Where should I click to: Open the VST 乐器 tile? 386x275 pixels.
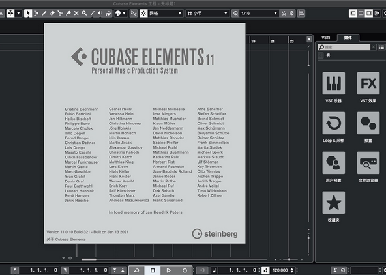[x=334, y=83]
